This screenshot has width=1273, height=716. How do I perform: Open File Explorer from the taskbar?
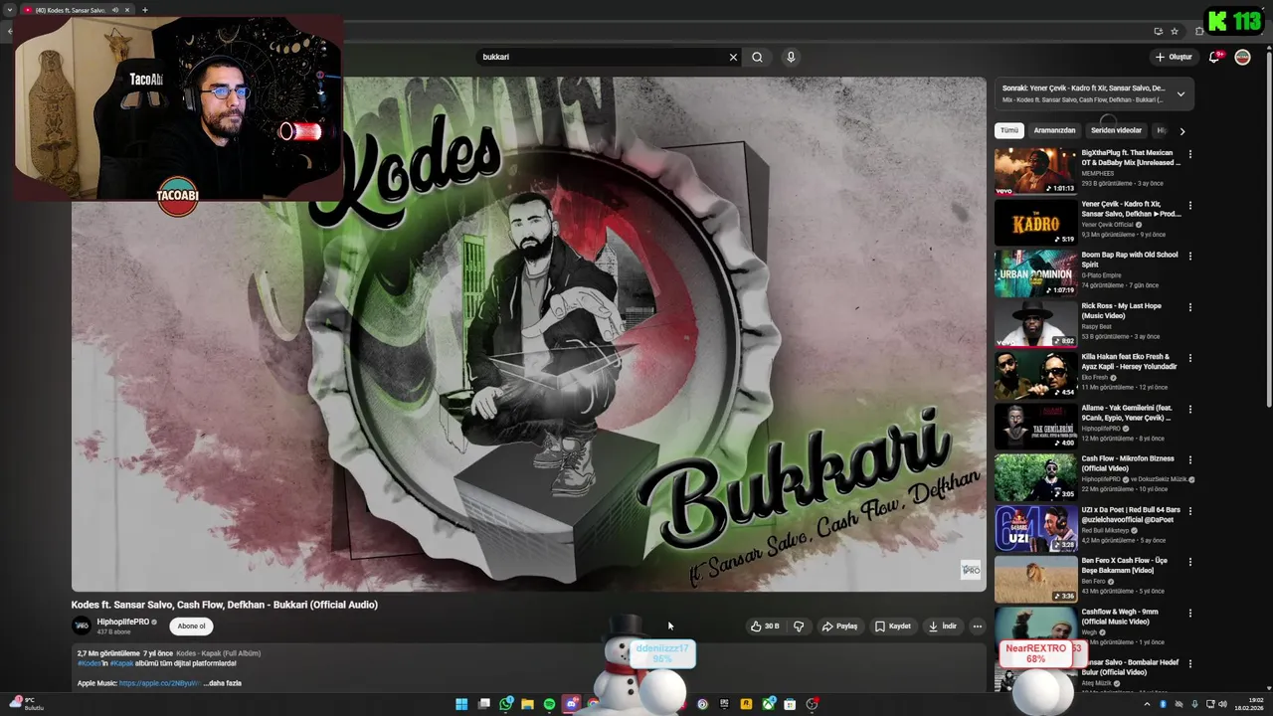(x=527, y=704)
